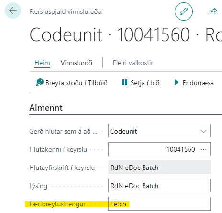Open the Heim tab
Screen dimensions: 222x213
tap(42, 63)
